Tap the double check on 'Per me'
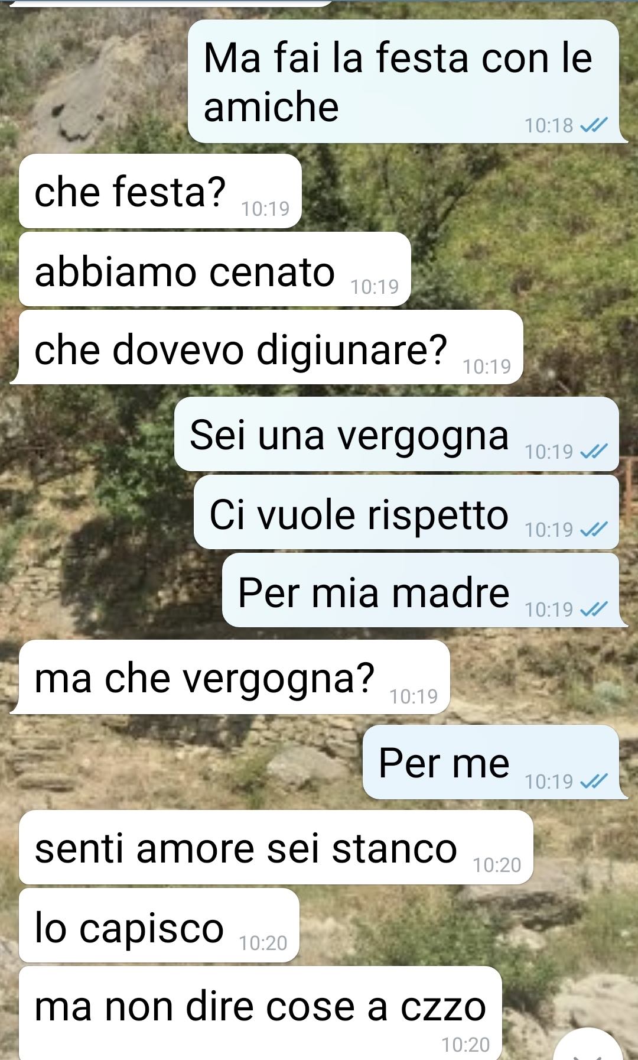The width and height of the screenshot is (638, 1060). tap(594, 782)
